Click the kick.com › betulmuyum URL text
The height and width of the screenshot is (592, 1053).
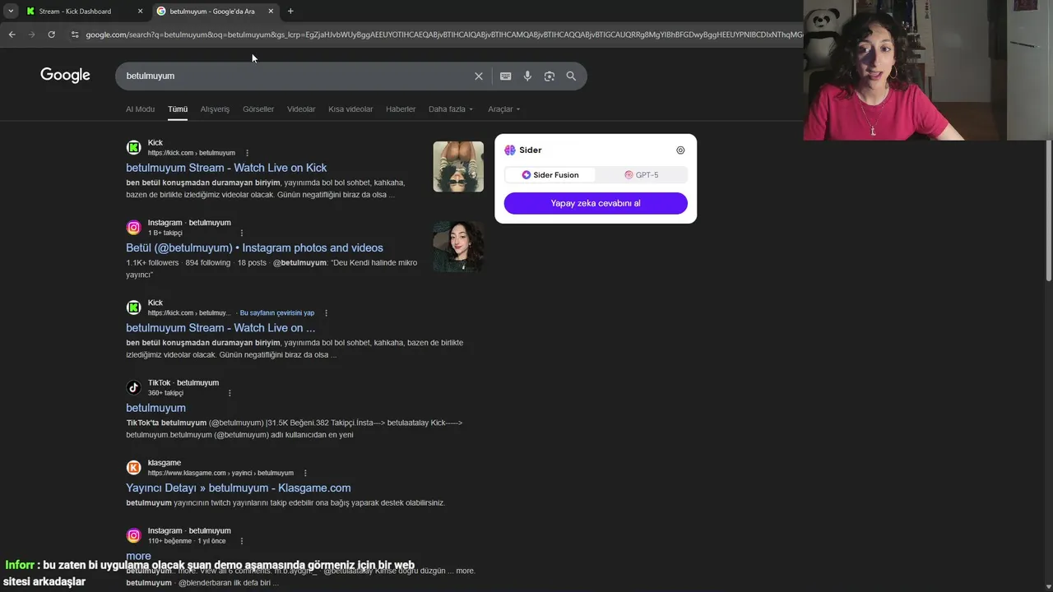coord(192,153)
